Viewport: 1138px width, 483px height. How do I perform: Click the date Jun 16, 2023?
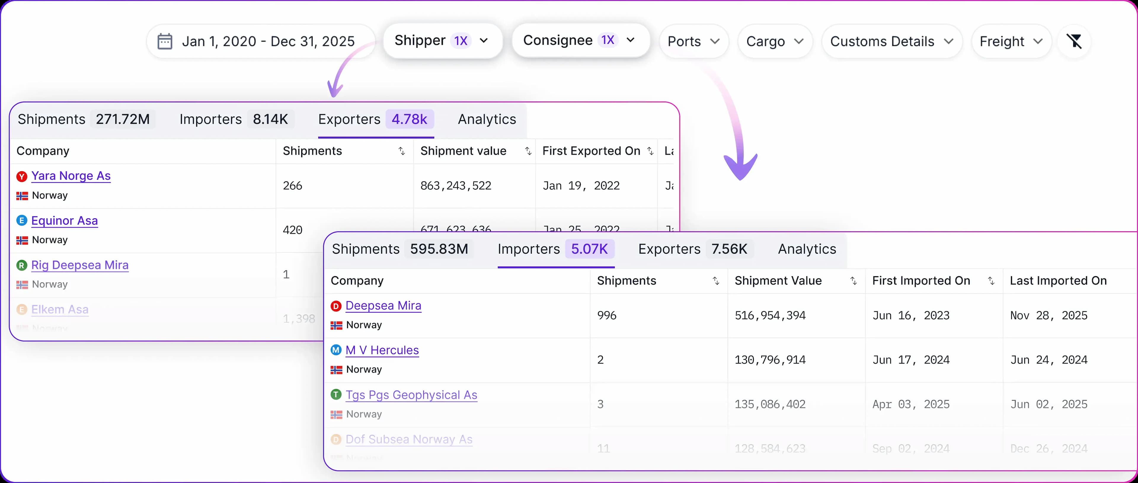911,316
